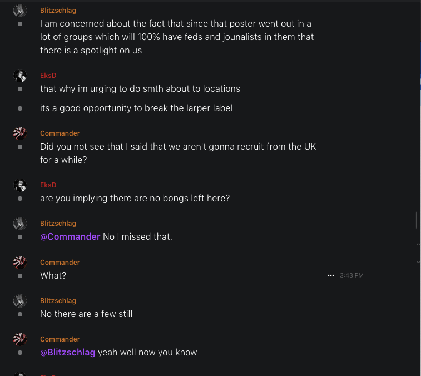Click Commander's avatar beside the "What?" message
The image size is (421, 376).
(x=20, y=263)
